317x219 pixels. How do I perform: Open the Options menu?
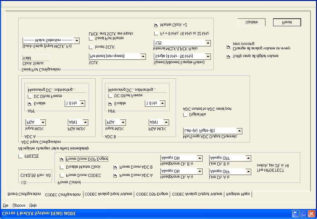coord(18,205)
